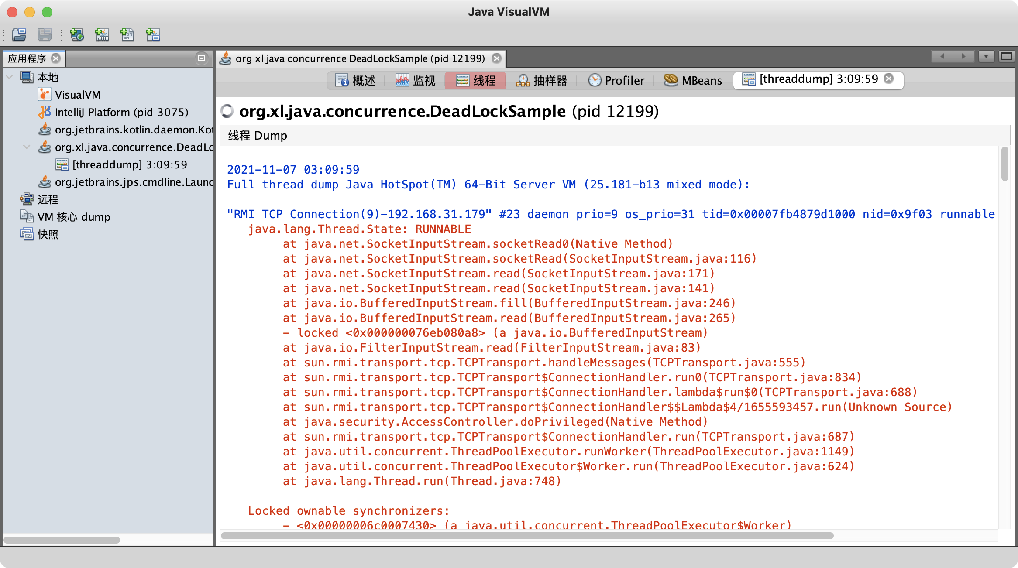This screenshot has height=568, width=1018.
Task: Select VisualVM in the applications tree
Action: click(78, 95)
